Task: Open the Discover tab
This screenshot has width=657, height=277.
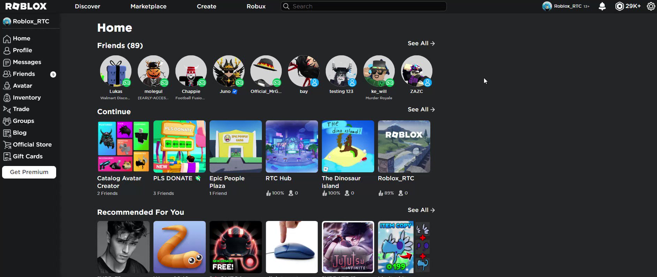Action: coord(88,6)
